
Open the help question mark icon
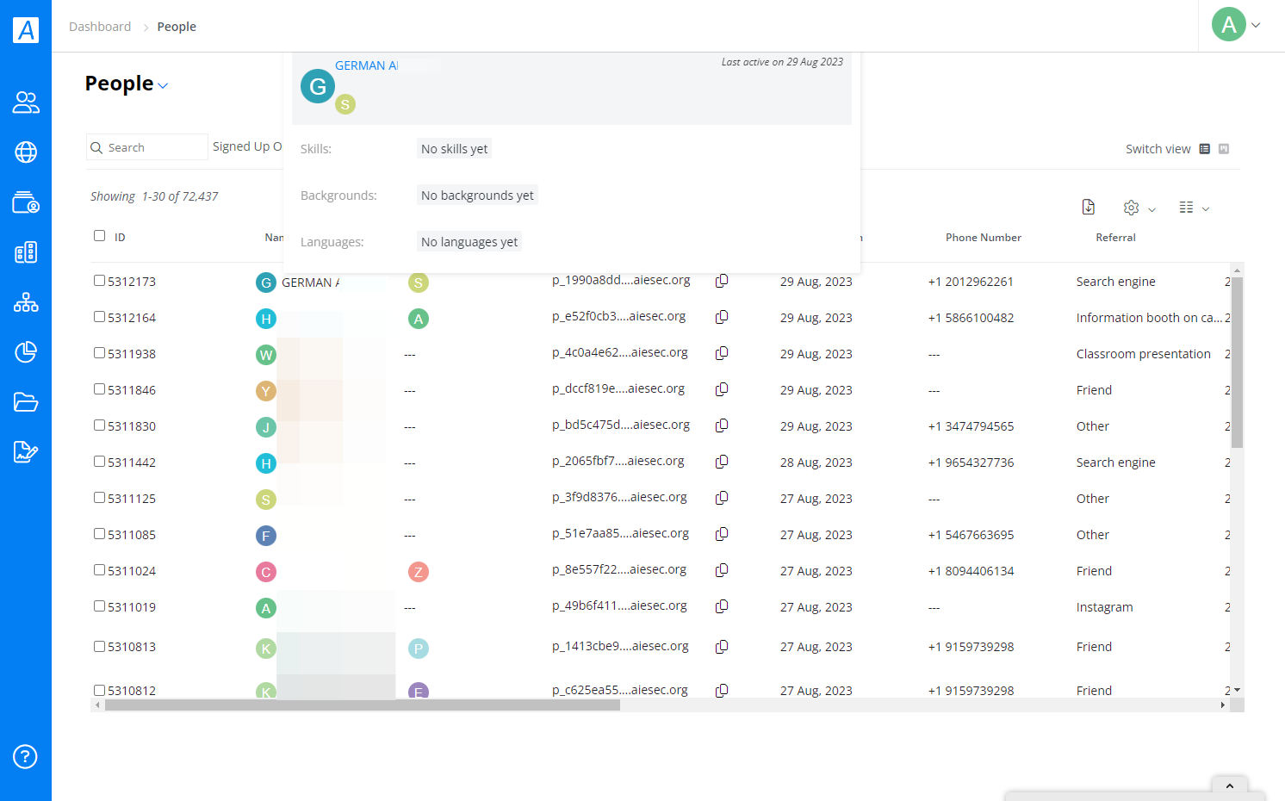click(25, 757)
